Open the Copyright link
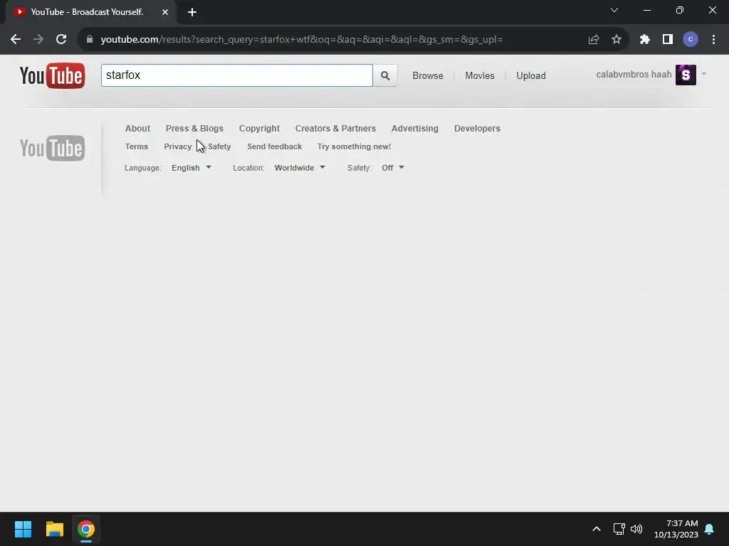The height and width of the screenshot is (546, 729). 259,129
